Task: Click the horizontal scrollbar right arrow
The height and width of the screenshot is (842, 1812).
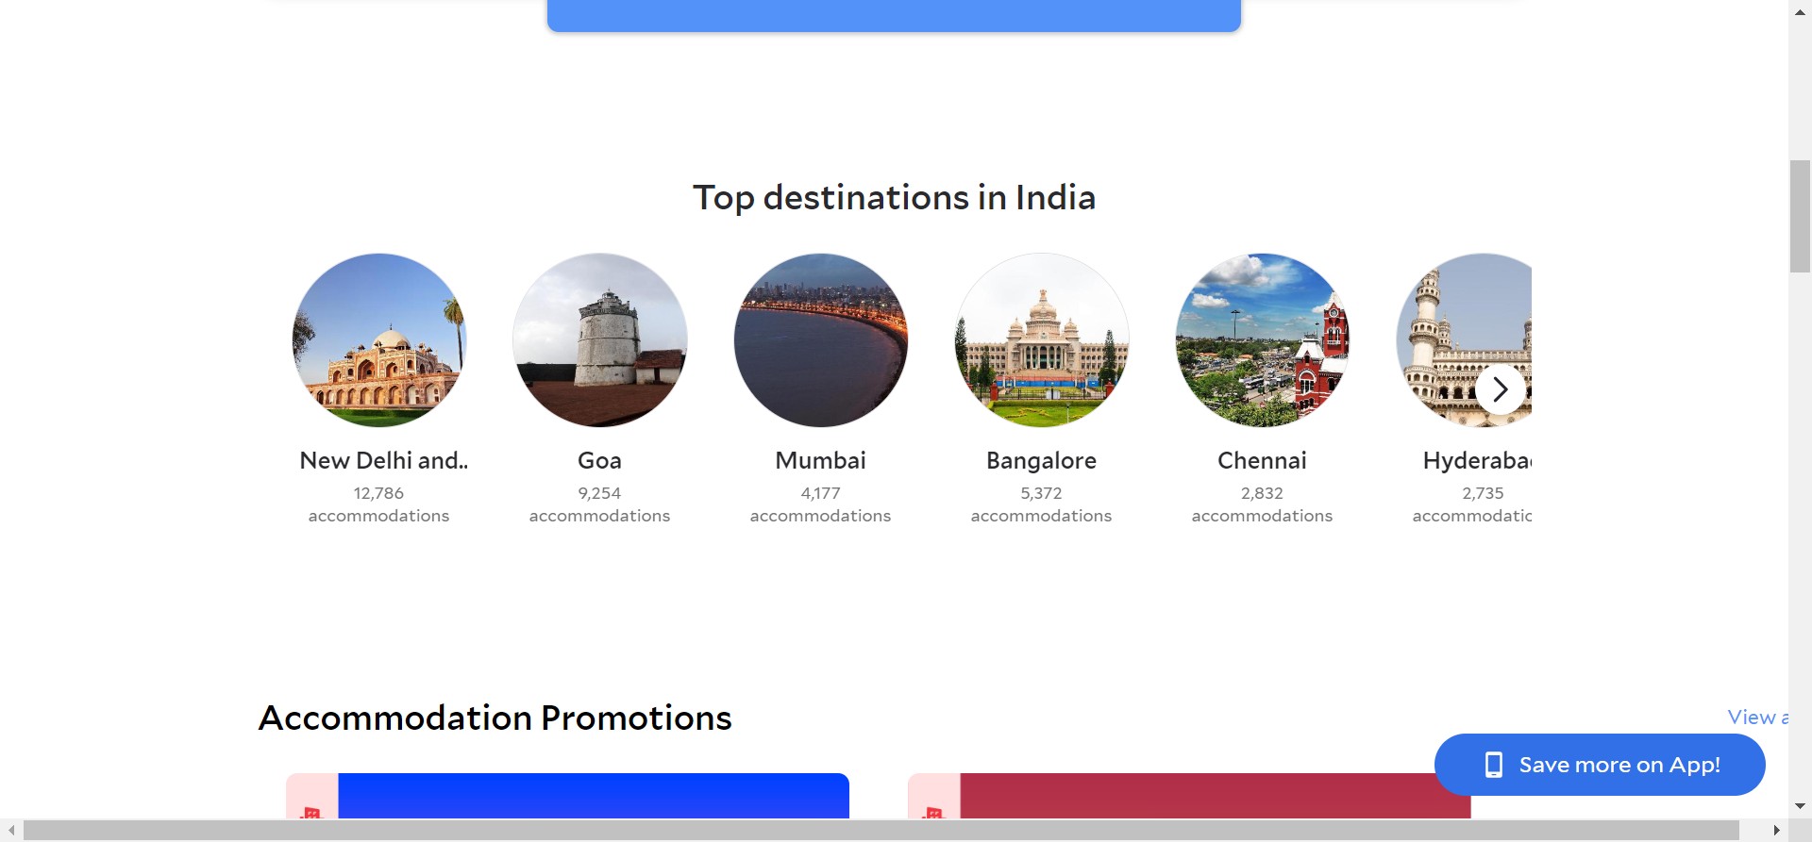Action: pyautogui.click(x=1777, y=831)
